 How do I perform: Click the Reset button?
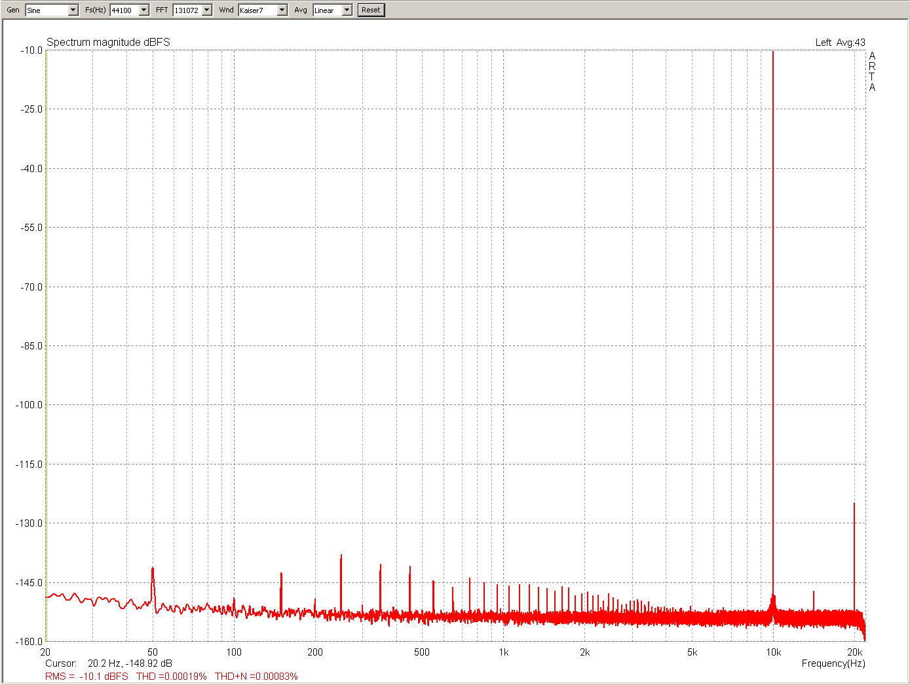(x=371, y=10)
